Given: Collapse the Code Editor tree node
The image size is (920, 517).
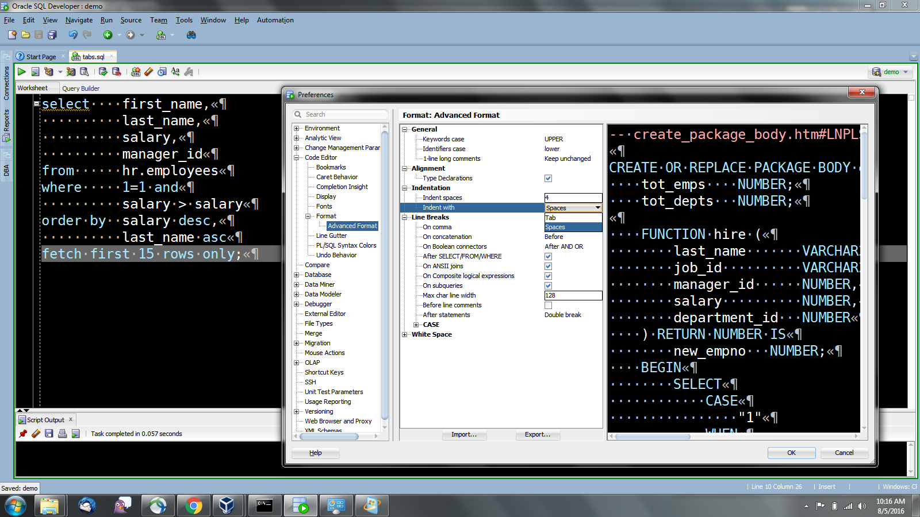Looking at the screenshot, I should tap(297, 157).
